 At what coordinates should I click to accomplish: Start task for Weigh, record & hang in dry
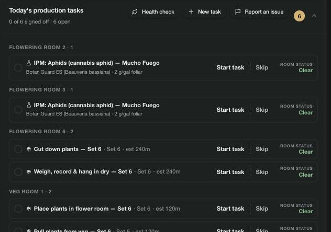coord(230,172)
